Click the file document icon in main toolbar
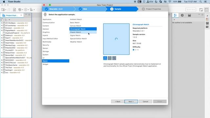The height and width of the screenshot is (118, 210). tap(14, 10)
